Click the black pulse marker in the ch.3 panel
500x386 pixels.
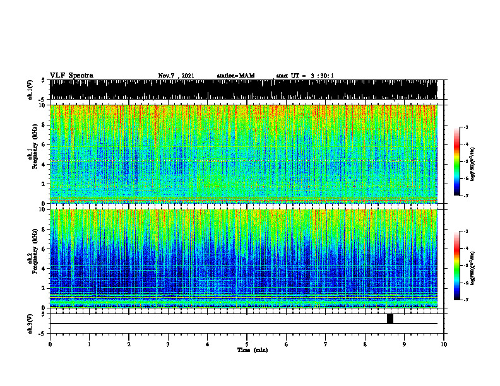tap(390, 319)
